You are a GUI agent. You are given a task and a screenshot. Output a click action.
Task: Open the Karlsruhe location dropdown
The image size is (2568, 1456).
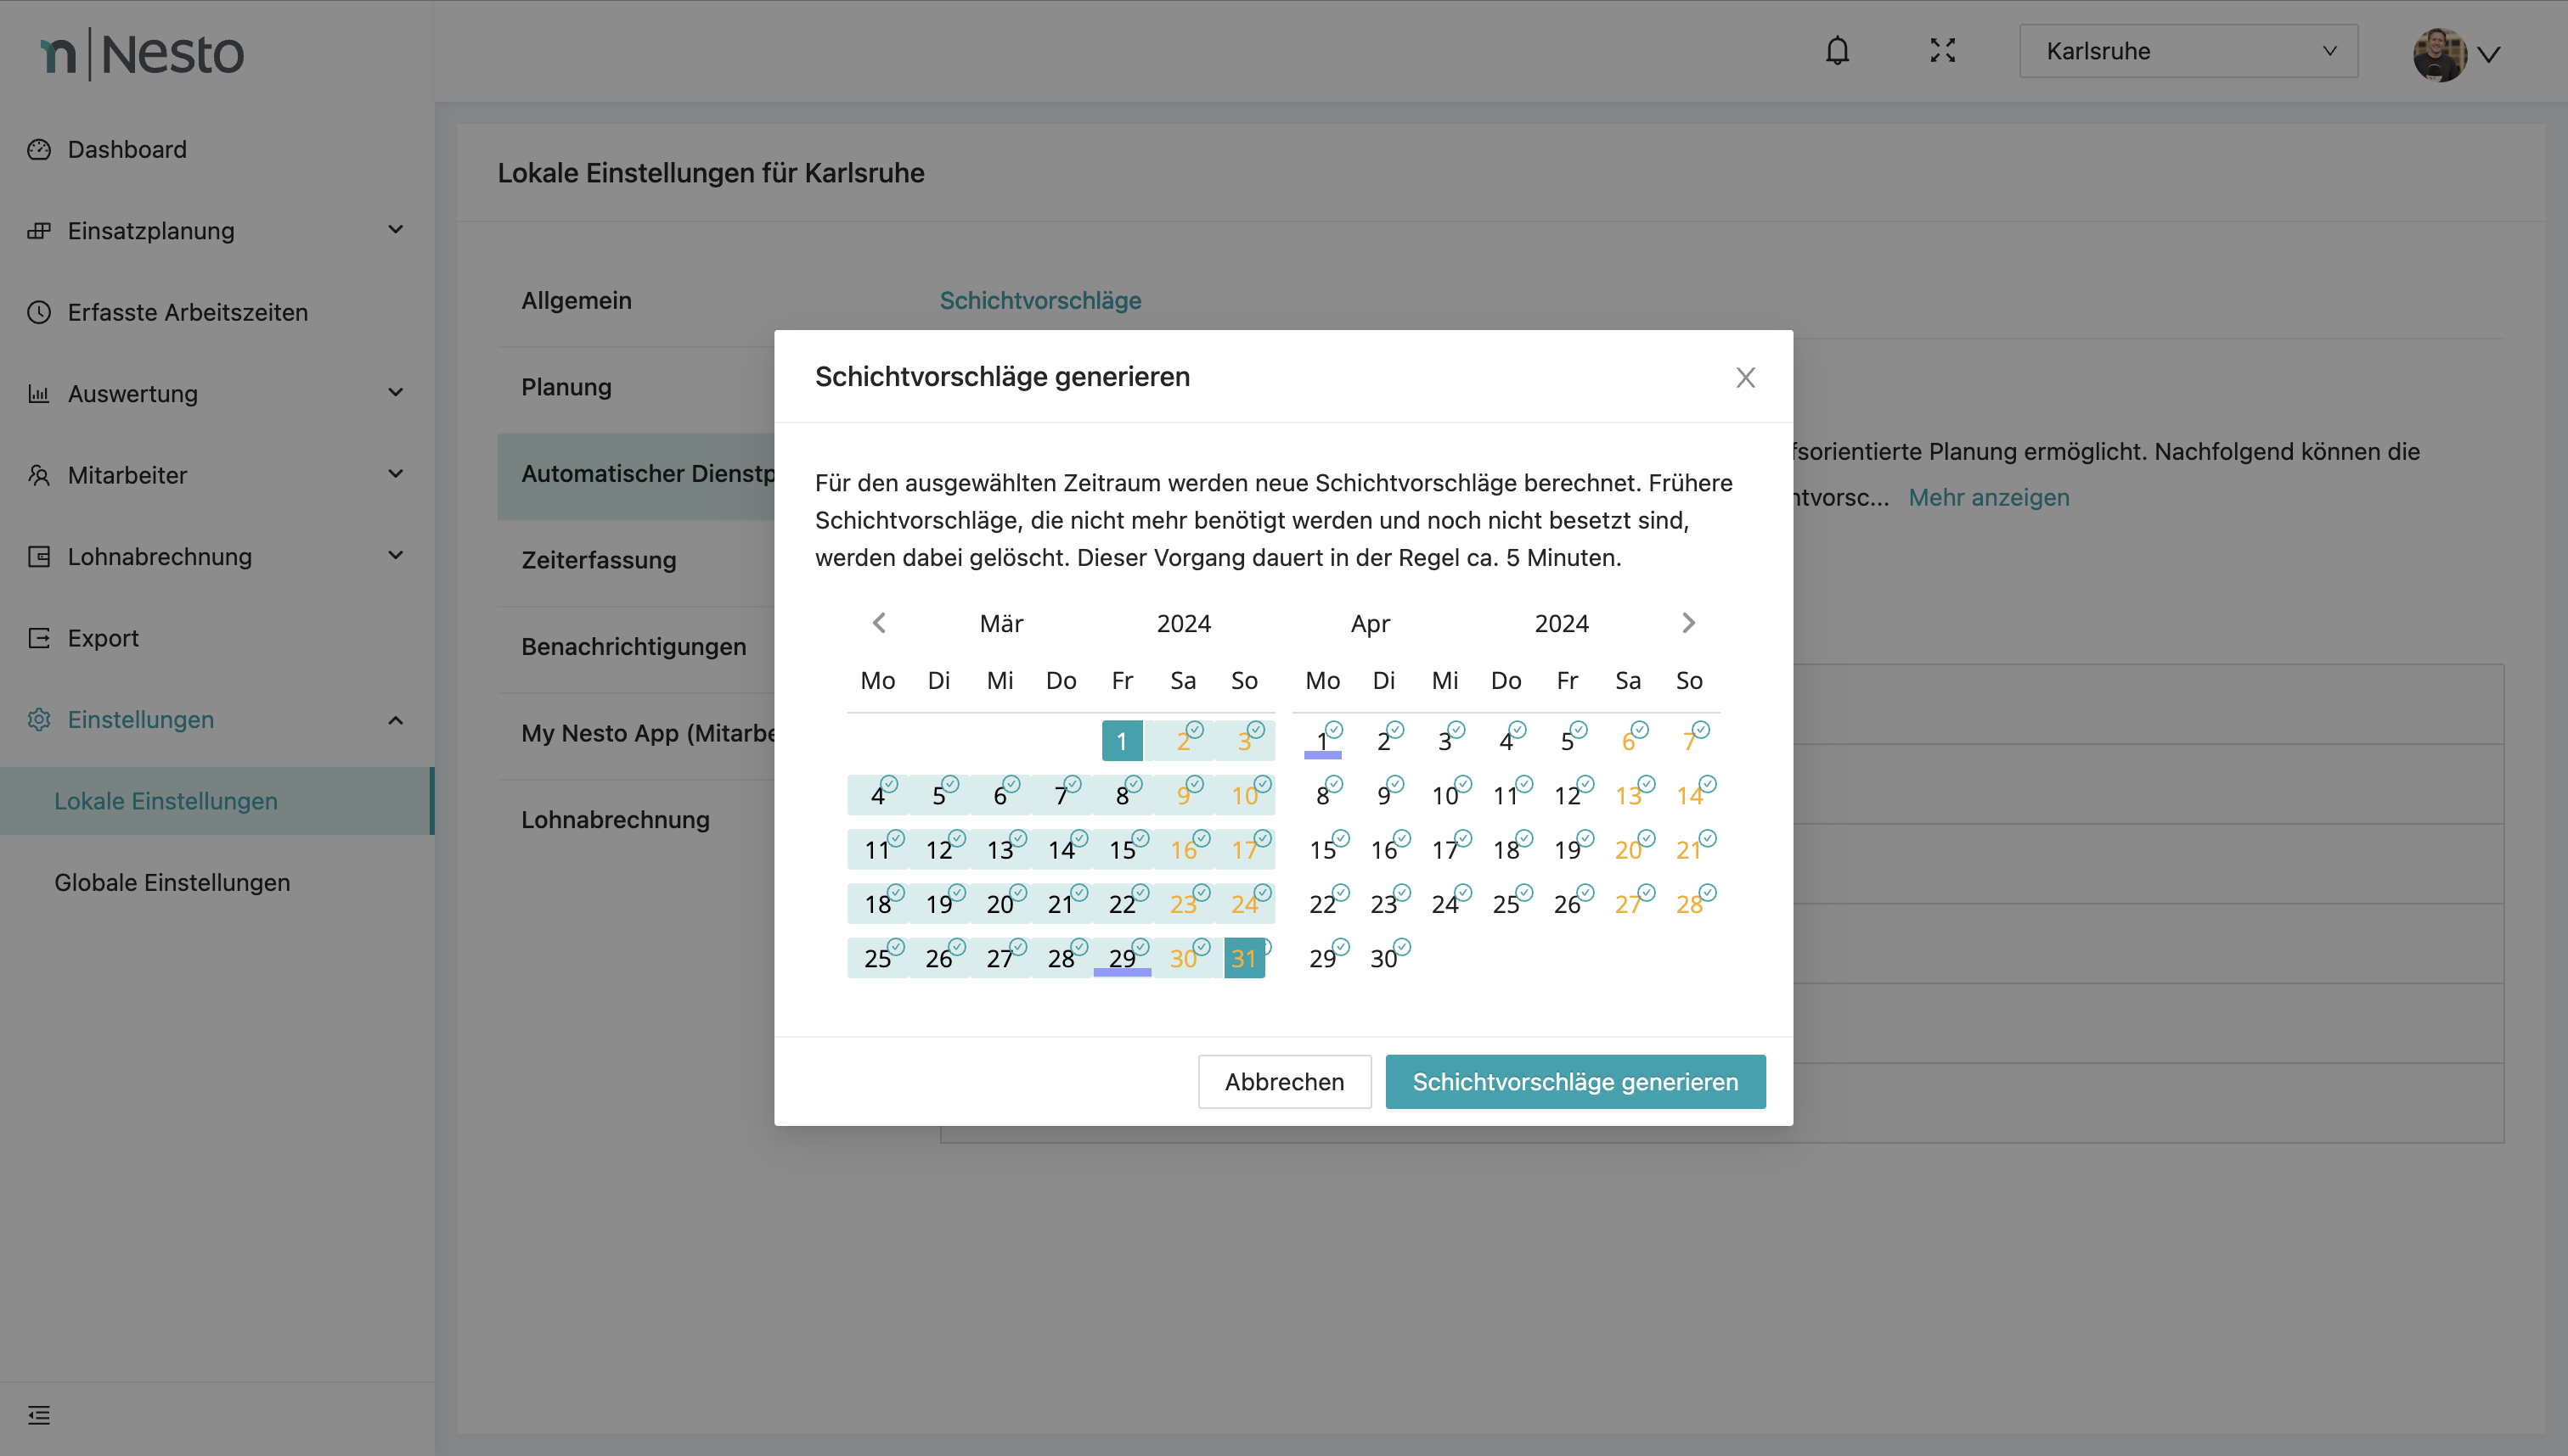click(x=2188, y=51)
